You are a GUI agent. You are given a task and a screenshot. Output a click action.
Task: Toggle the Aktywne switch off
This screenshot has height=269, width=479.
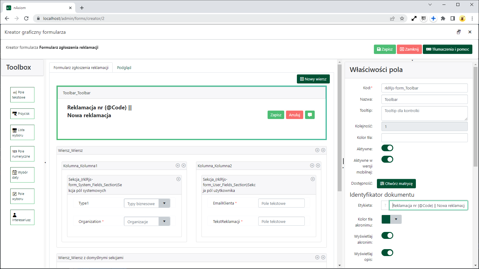point(387,148)
